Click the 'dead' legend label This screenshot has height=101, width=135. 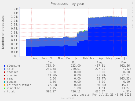10,79
